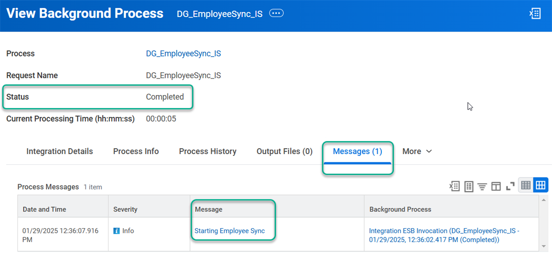
Task: Click the Info severity text
Action: [128, 231]
